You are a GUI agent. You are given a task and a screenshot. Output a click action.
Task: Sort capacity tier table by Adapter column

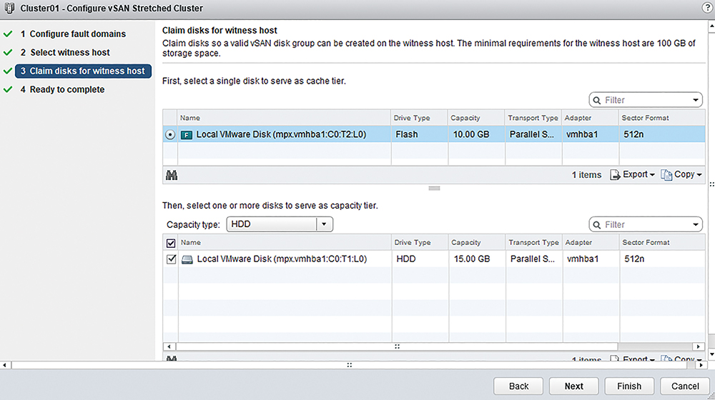click(591, 243)
